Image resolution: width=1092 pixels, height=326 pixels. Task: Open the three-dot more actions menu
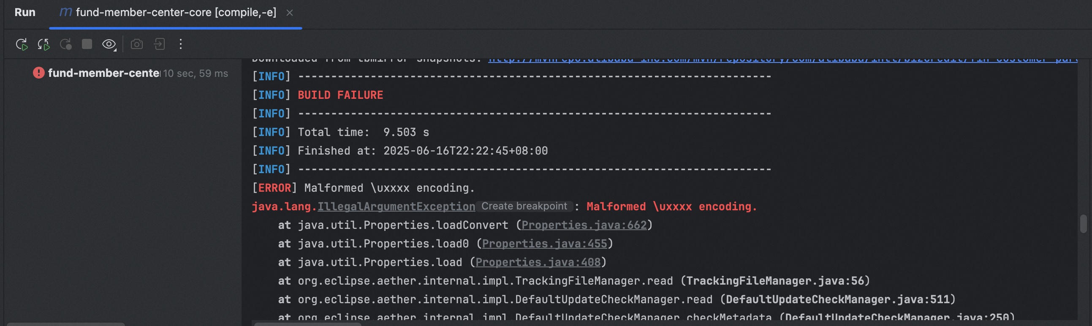tap(181, 44)
